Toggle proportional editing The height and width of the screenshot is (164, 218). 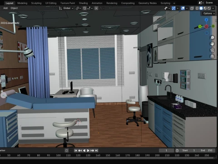pyautogui.click(x=96, y=8)
